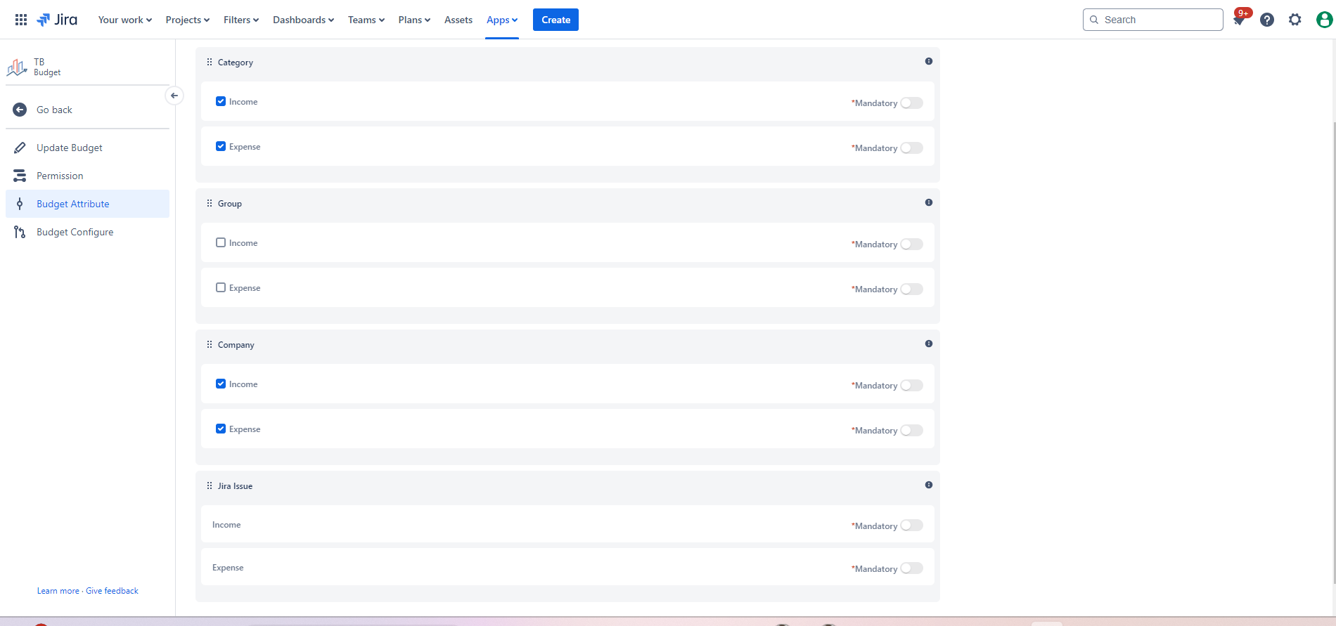Open the Learn more link
Image resolution: width=1336 pixels, height=626 pixels.
point(58,591)
